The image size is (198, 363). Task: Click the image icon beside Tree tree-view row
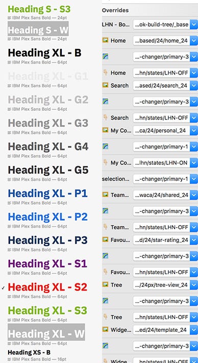tap(105, 284)
